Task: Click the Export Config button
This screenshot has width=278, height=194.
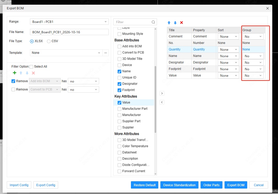Action: click(46, 185)
